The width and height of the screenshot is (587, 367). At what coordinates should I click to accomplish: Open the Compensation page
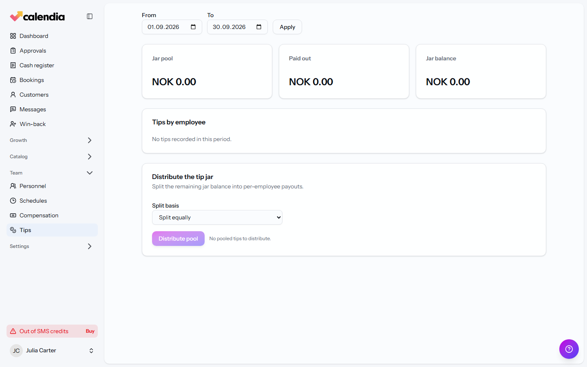(52, 215)
